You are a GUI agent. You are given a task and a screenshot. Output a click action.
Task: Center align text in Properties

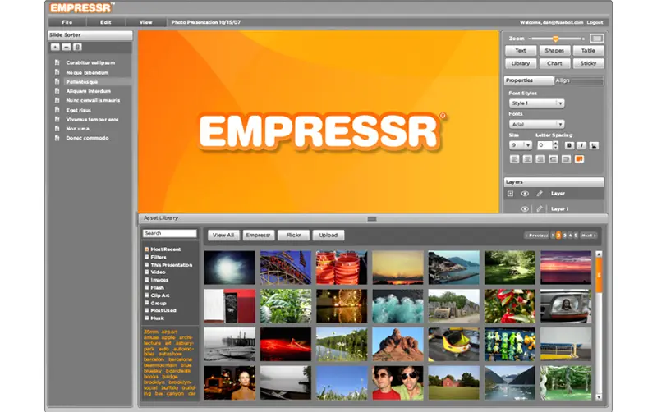pyautogui.click(x=527, y=159)
